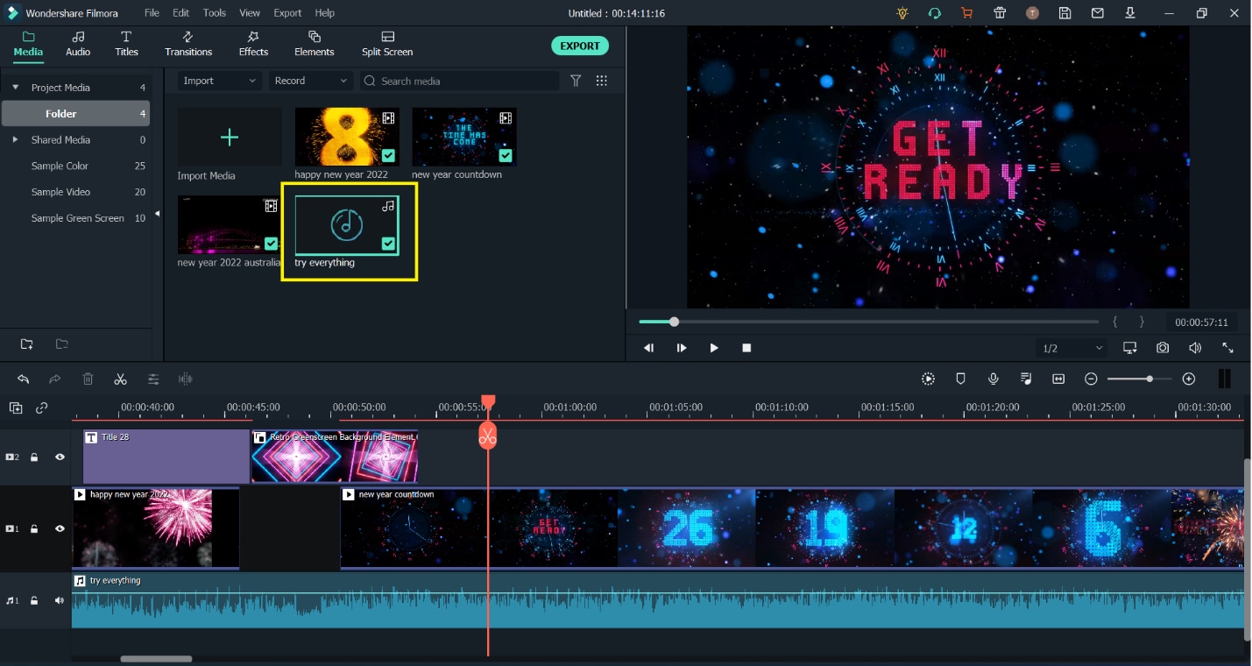Click the undo arrow in timeline toolbar
Viewport: 1252px width, 666px height.
[x=24, y=379]
